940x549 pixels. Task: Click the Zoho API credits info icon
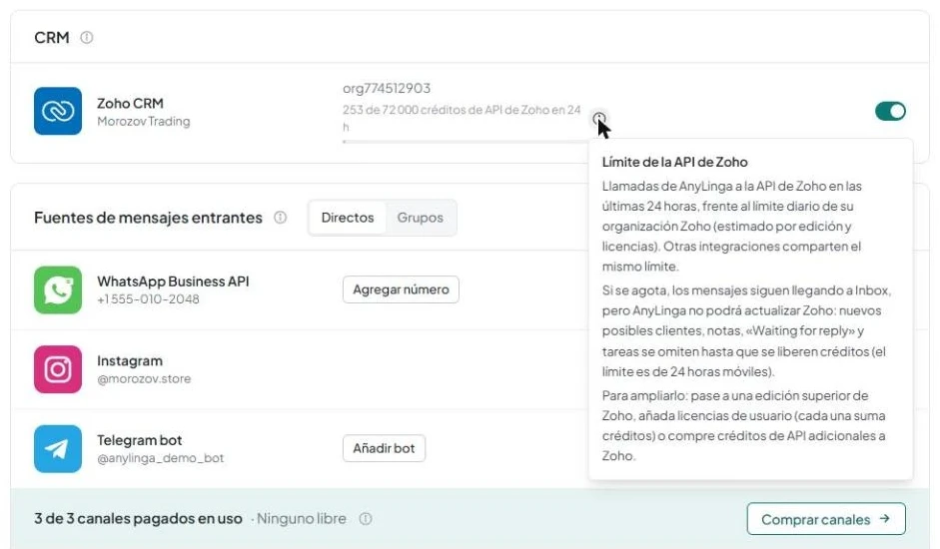(599, 118)
